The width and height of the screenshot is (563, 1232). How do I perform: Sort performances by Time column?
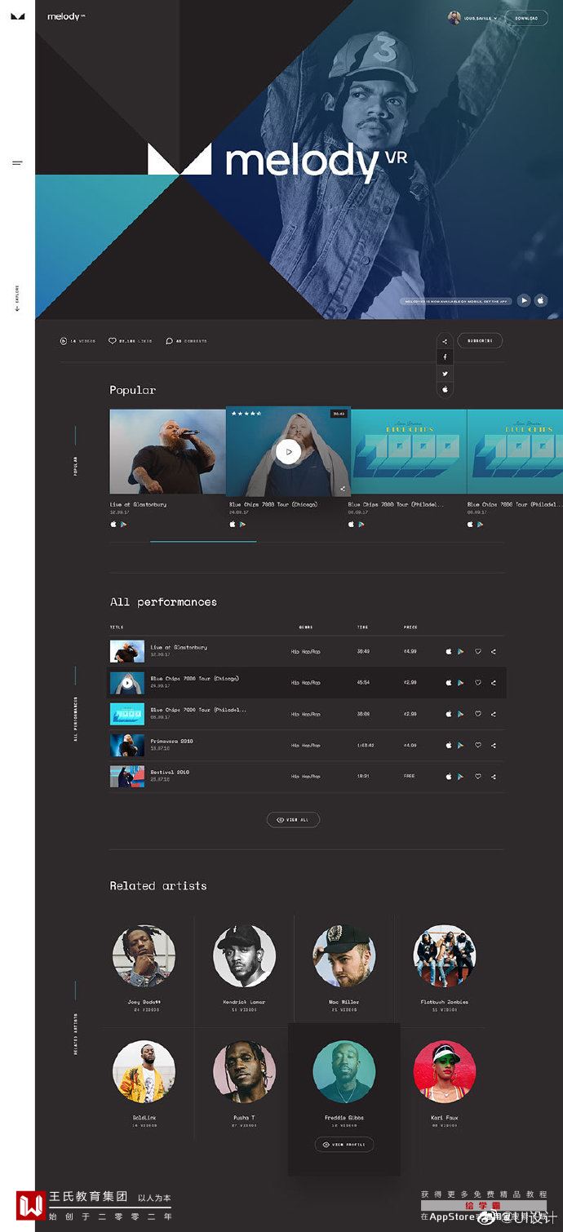(362, 627)
